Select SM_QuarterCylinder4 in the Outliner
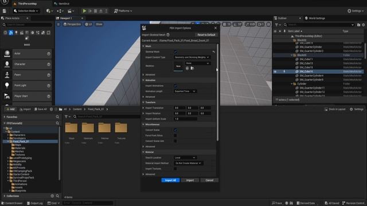The image size is (367, 206). (311, 76)
